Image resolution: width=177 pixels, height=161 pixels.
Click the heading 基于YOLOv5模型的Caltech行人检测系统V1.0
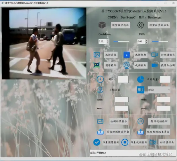coord(134,11)
